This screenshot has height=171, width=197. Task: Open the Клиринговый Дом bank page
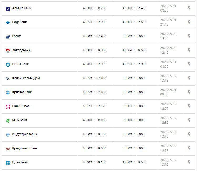click(26, 78)
